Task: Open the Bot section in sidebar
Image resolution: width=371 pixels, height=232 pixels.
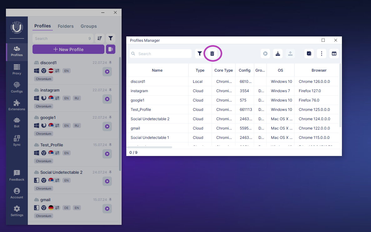Action: coord(17,122)
